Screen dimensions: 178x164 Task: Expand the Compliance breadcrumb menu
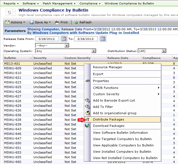(100, 4)
